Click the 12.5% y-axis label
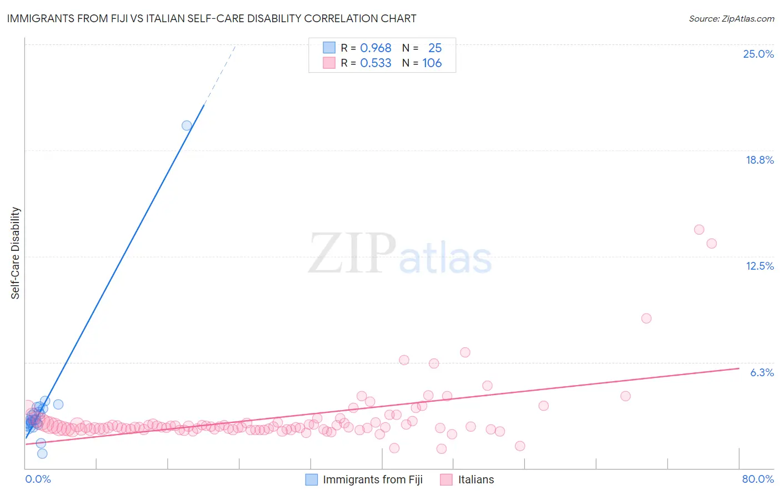The height and width of the screenshot is (495, 781). [759, 266]
